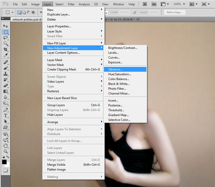Select the Move tool
Screen dimensions: 215x187
[x=5, y=26]
